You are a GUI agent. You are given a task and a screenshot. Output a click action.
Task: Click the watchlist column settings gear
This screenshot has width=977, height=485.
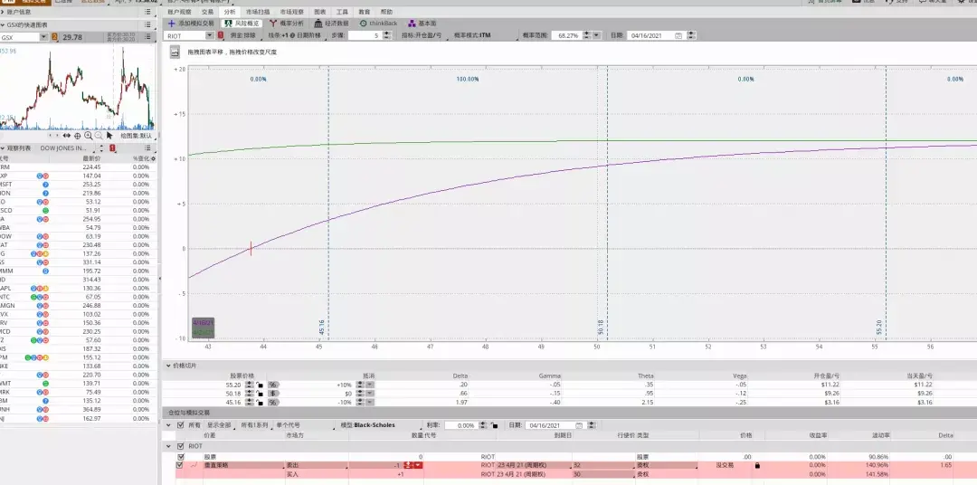153,158
